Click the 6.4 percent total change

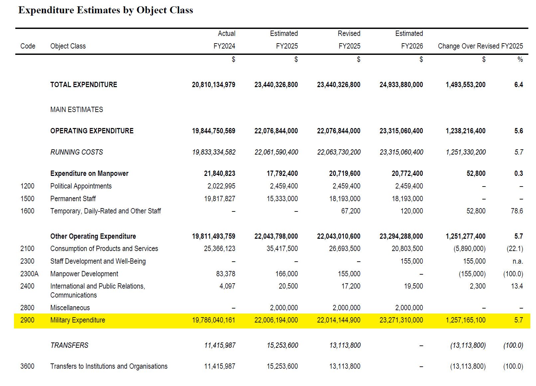tap(518, 84)
